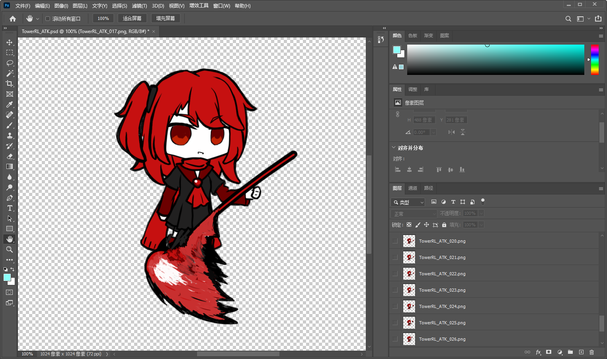Select the Blur tool
This screenshot has width=607, height=359.
coord(10,177)
